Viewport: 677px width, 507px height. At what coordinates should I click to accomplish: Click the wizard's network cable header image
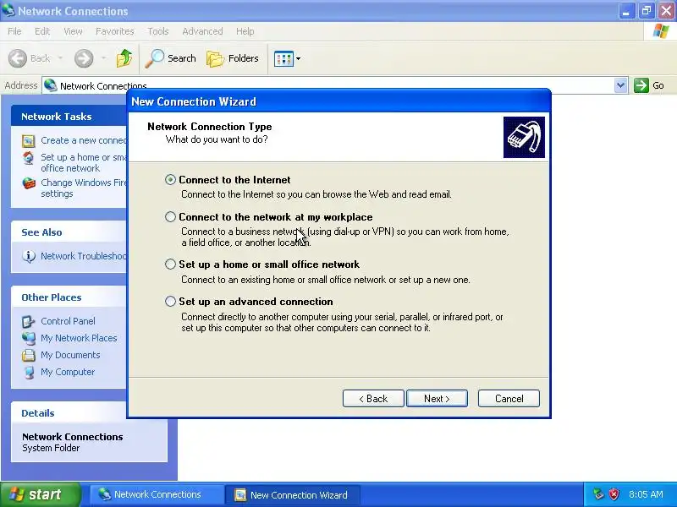524,137
